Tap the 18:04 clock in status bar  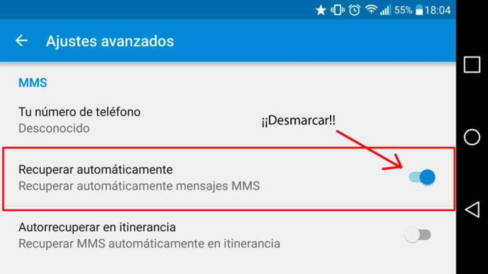(x=437, y=10)
